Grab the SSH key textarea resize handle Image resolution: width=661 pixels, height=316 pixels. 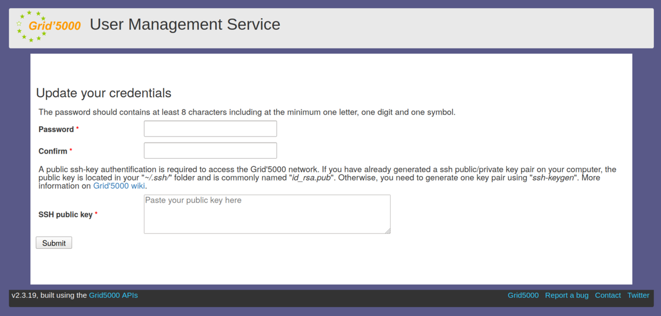coord(388,231)
